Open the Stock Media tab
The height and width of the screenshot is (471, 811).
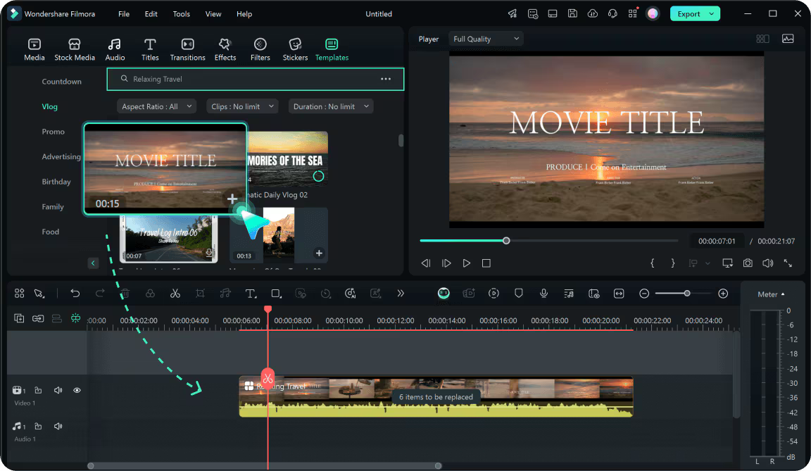tap(75, 49)
